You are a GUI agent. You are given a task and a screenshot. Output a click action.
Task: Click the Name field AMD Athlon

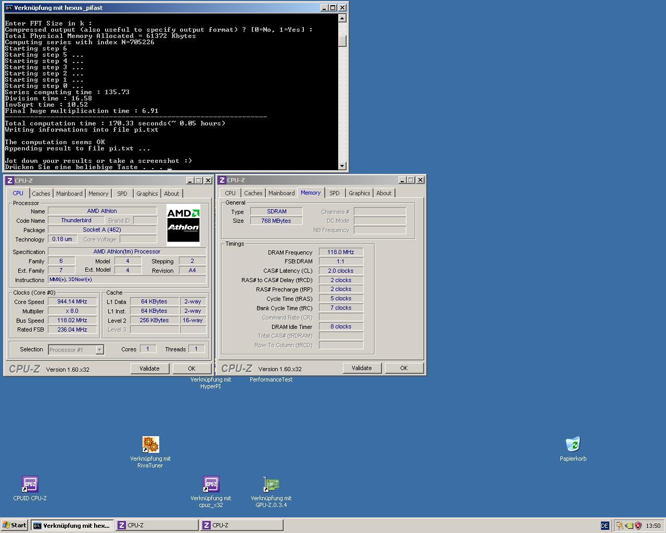[x=103, y=211]
